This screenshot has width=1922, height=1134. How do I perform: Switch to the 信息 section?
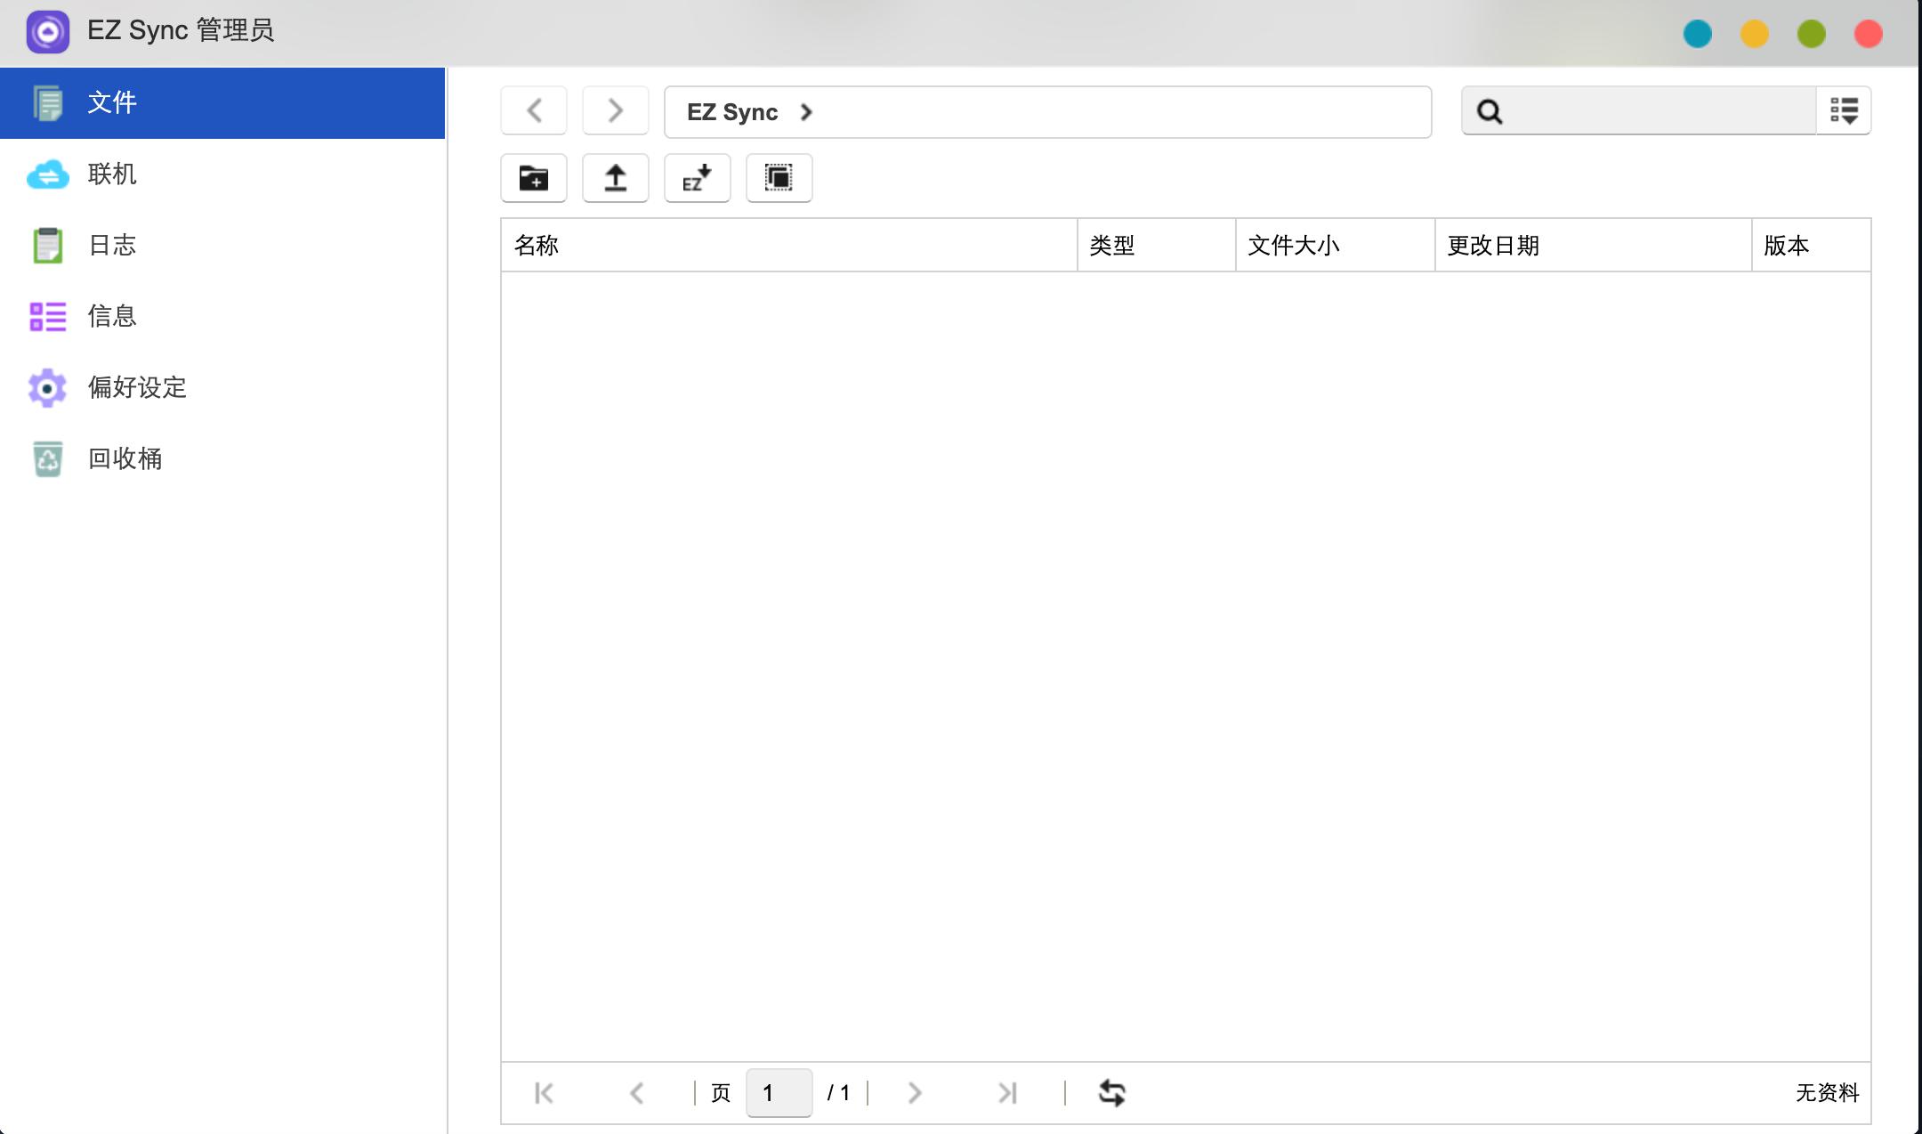point(112,316)
